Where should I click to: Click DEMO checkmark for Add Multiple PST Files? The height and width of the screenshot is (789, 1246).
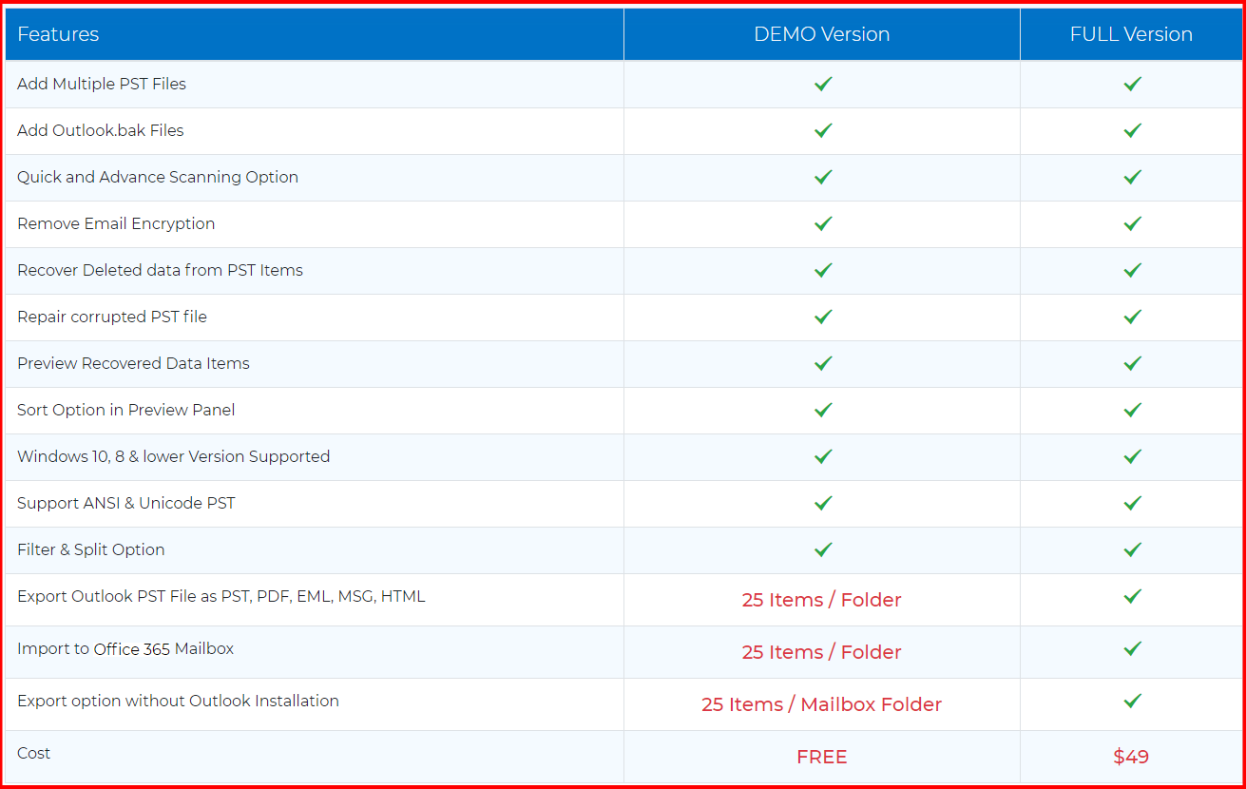pyautogui.click(x=823, y=84)
